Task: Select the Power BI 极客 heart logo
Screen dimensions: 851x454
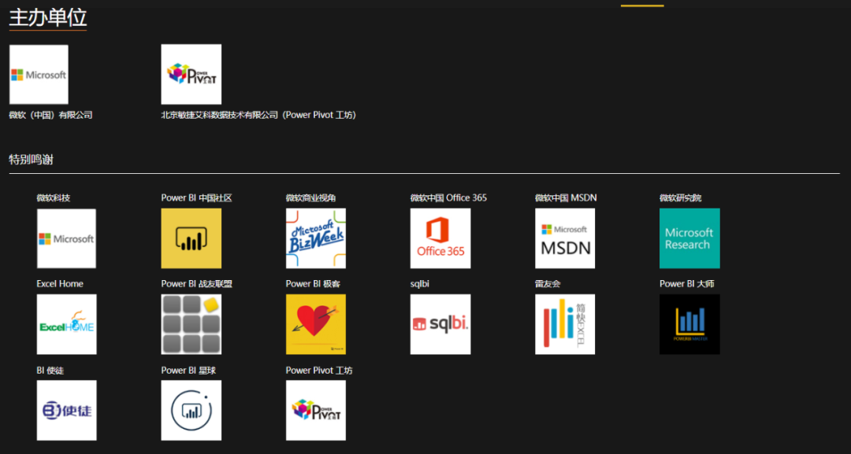Action: click(316, 324)
